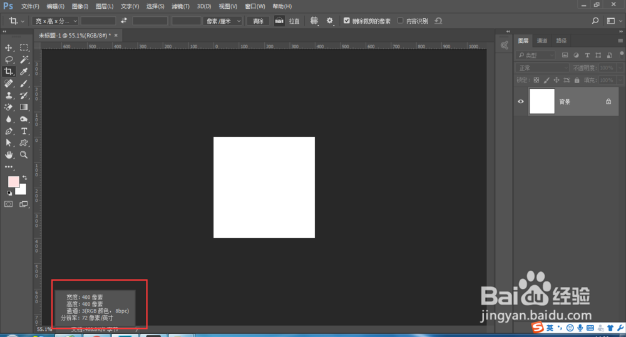Open the search icon in options bar
Screen dimensions: 626x337
tap(595, 21)
